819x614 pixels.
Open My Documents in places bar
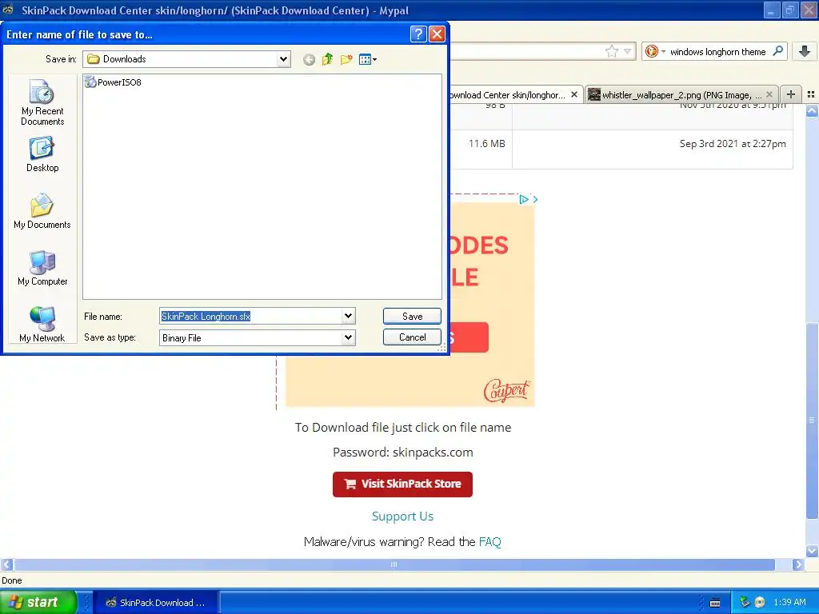(x=42, y=211)
